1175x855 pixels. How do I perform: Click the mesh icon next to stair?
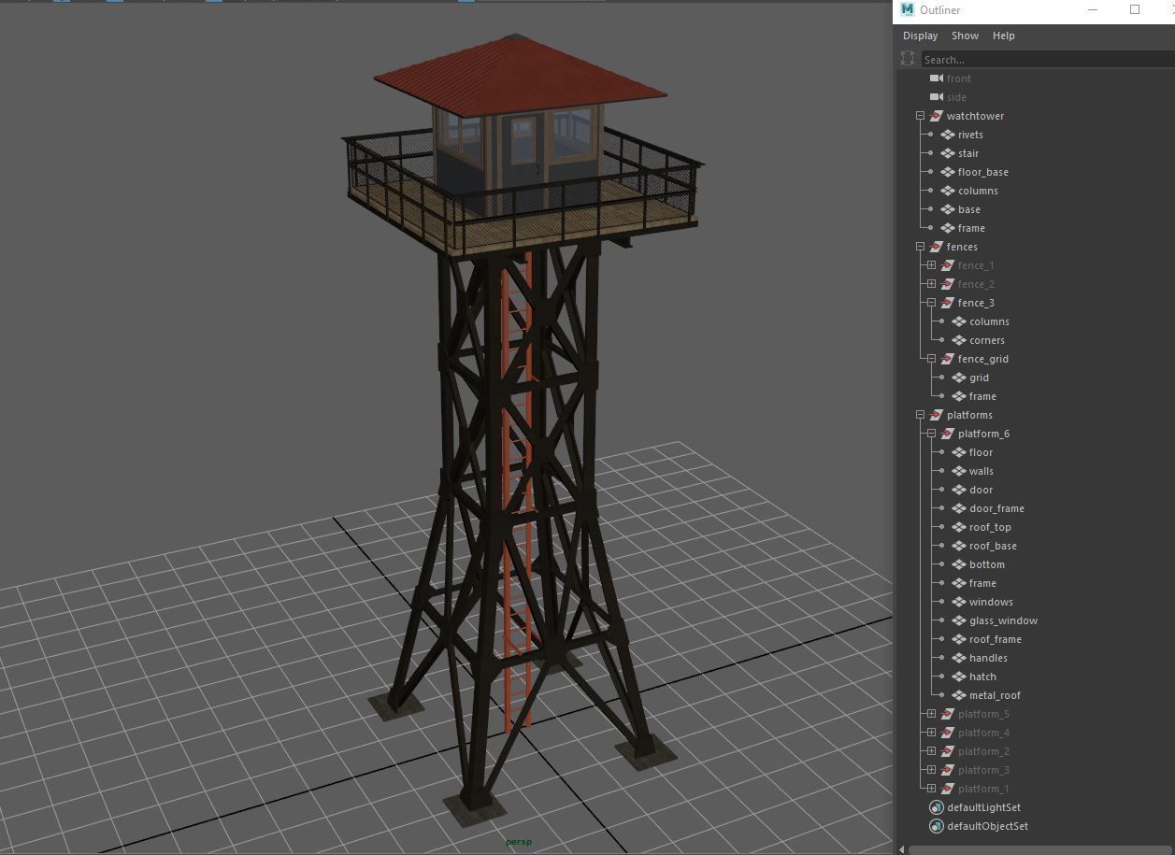[x=948, y=153]
